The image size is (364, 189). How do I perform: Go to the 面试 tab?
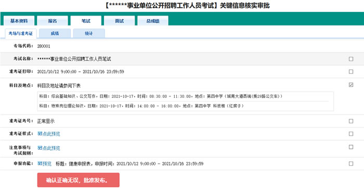coord(119,21)
